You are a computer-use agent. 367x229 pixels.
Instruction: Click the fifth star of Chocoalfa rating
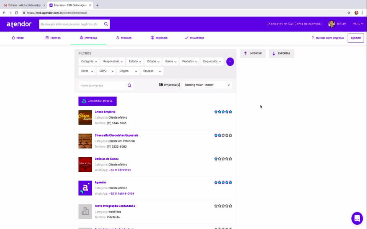231,135
